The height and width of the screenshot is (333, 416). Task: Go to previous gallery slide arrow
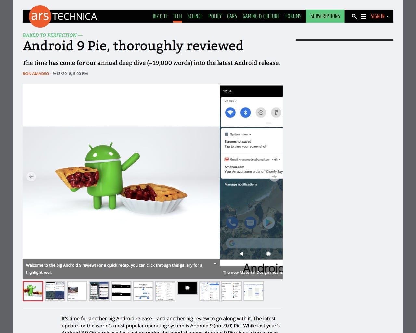[x=31, y=177]
